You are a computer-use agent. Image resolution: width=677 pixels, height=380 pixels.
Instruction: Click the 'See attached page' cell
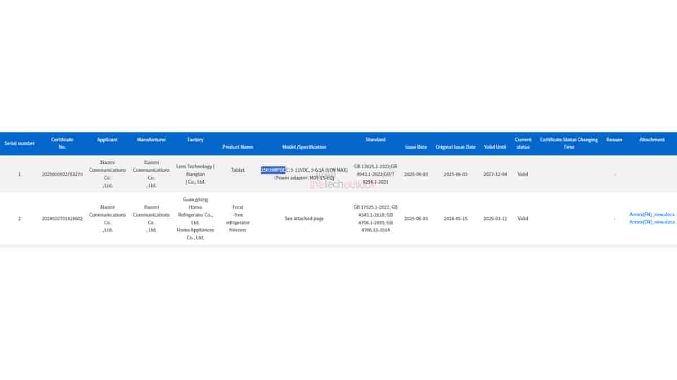click(304, 218)
